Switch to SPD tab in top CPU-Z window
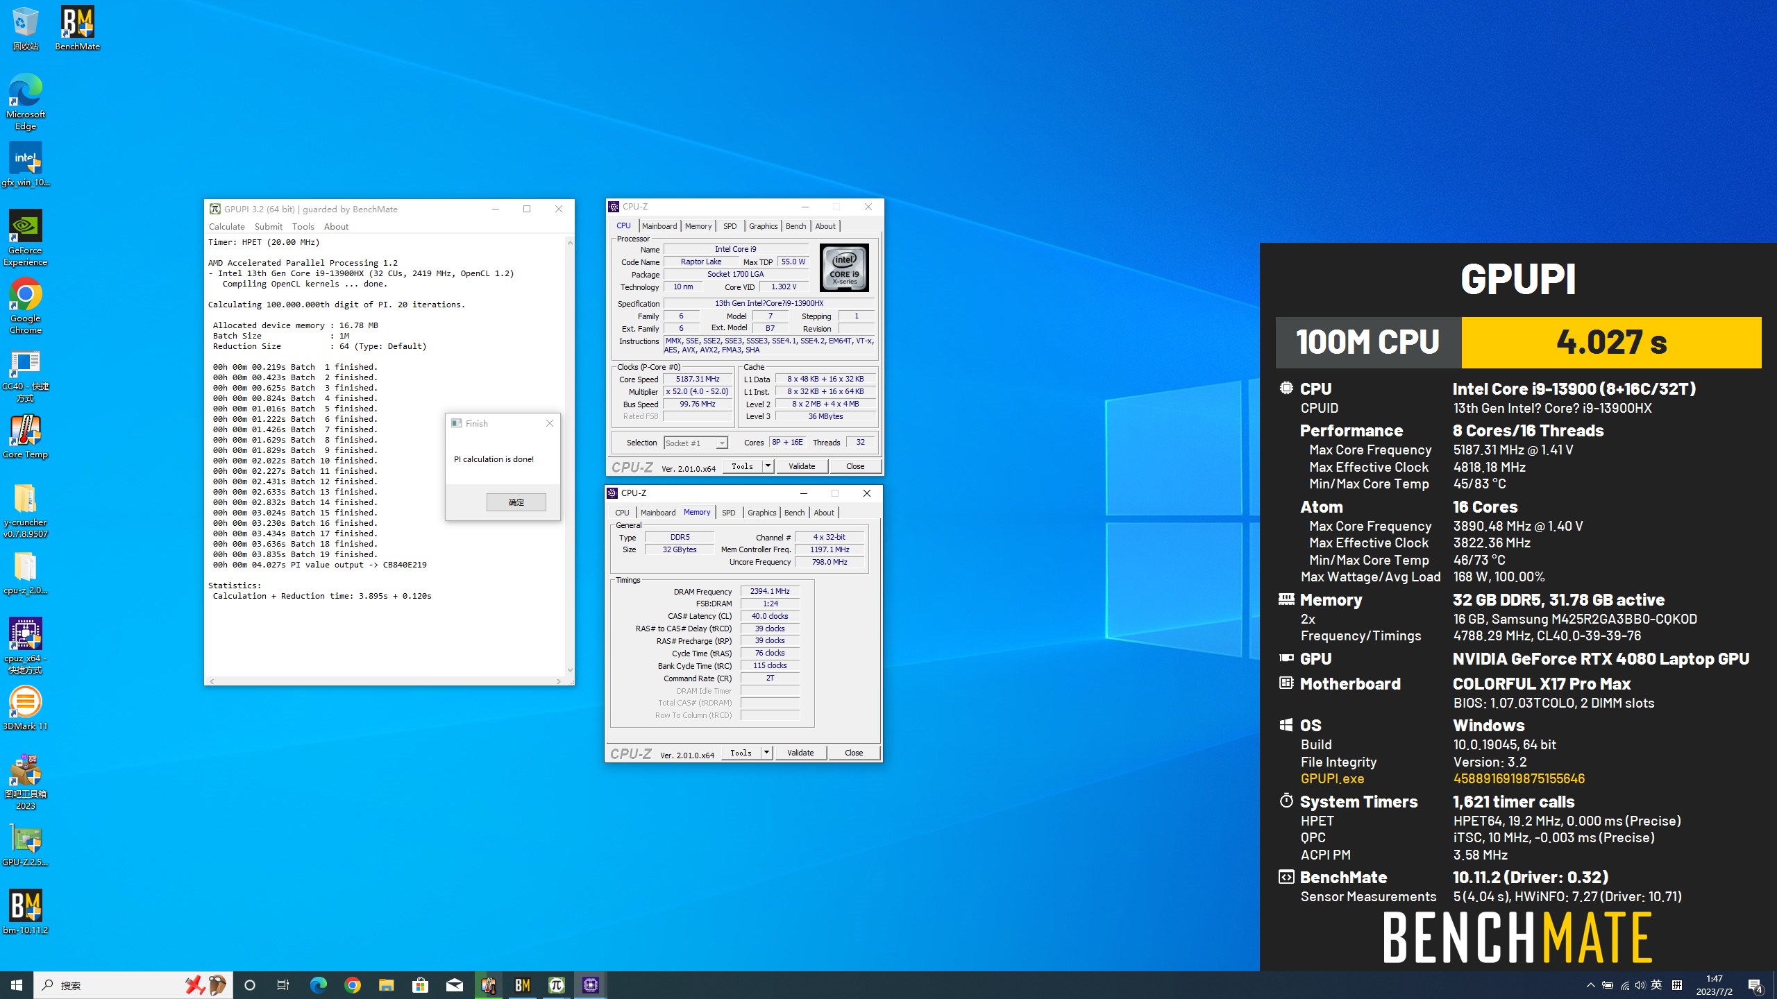This screenshot has width=1777, height=999. (730, 226)
